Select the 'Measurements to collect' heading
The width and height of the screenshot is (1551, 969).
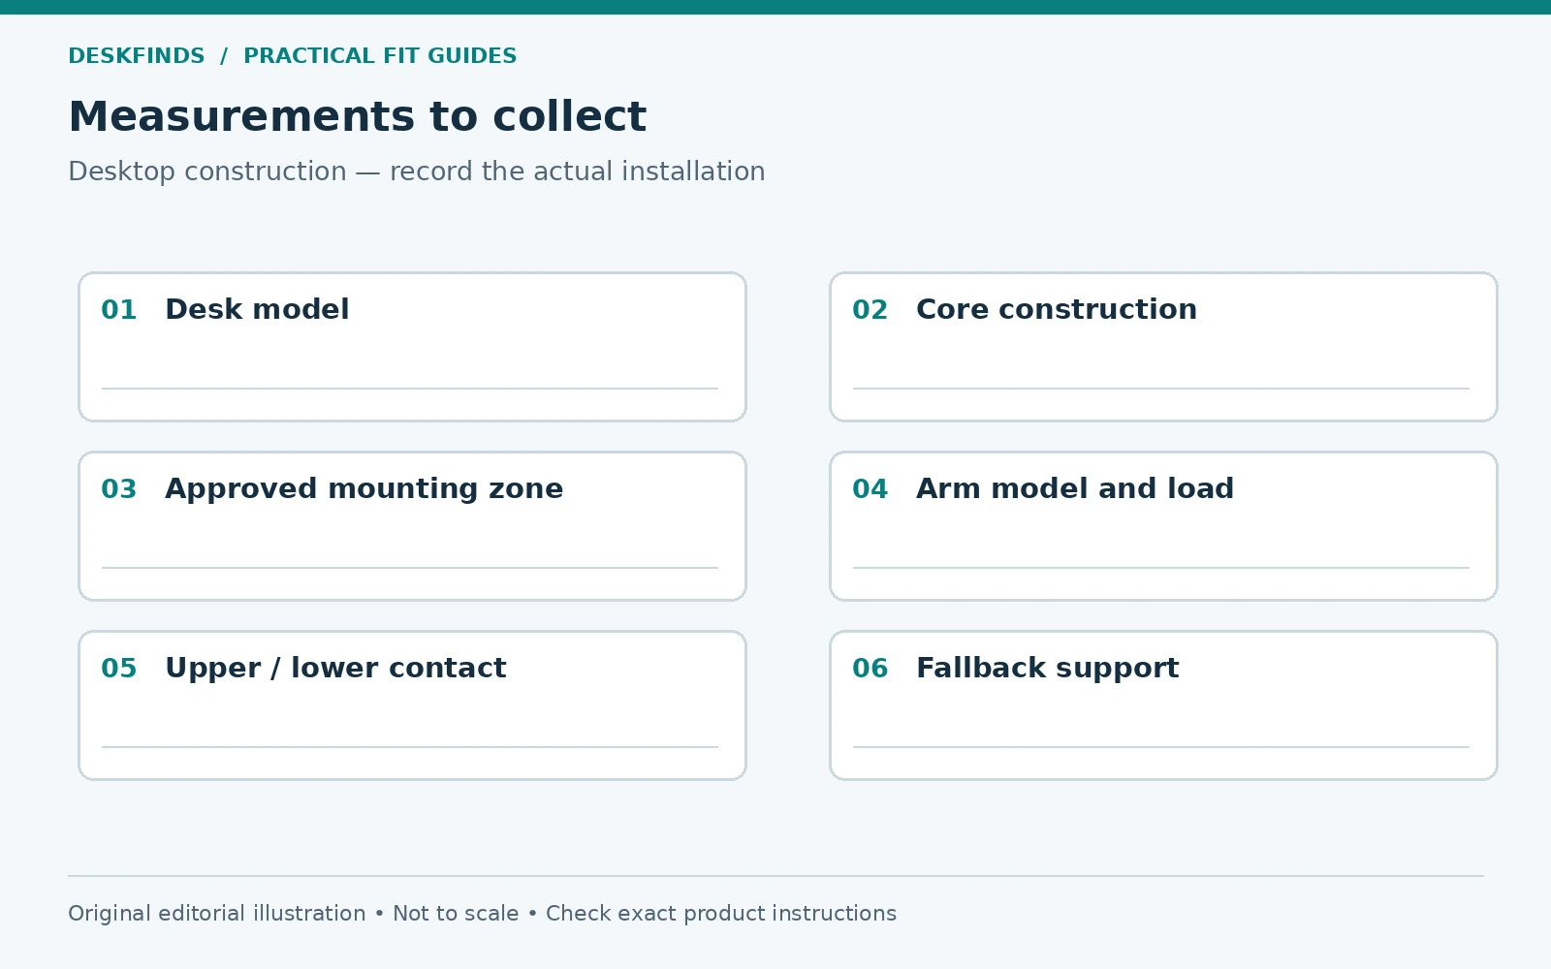pos(357,117)
